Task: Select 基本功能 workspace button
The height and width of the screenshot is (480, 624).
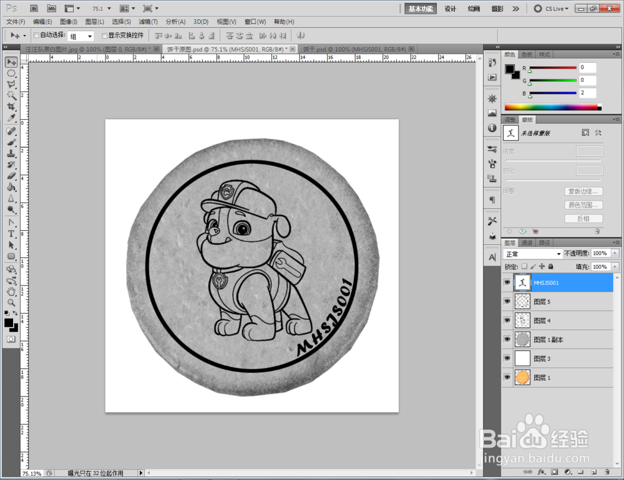Action: 421,8
